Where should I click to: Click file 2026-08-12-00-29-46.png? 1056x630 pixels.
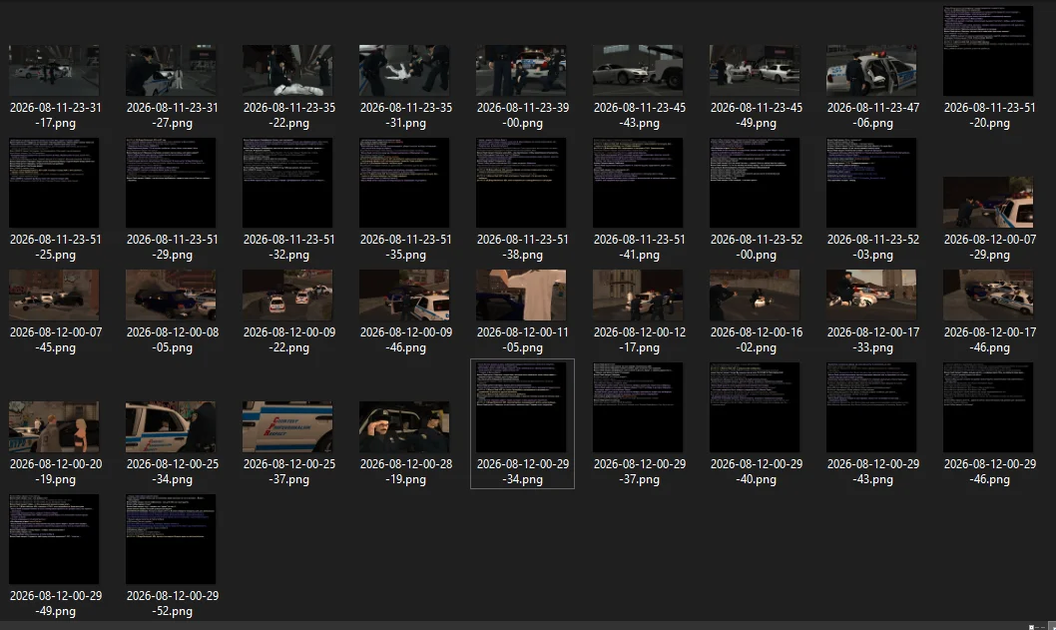[x=988, y=407]
